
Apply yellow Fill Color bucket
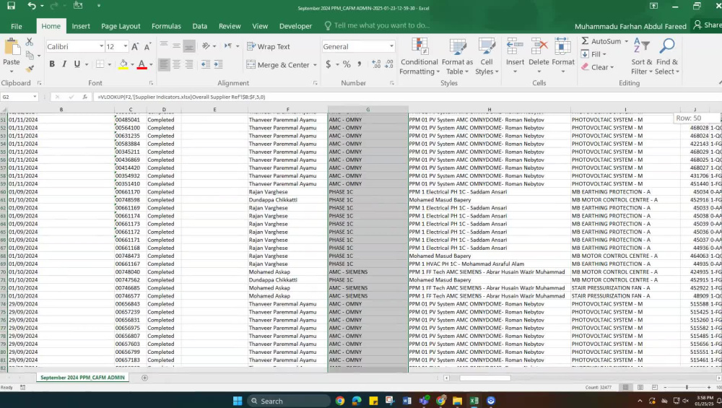(x=123, y=64)
